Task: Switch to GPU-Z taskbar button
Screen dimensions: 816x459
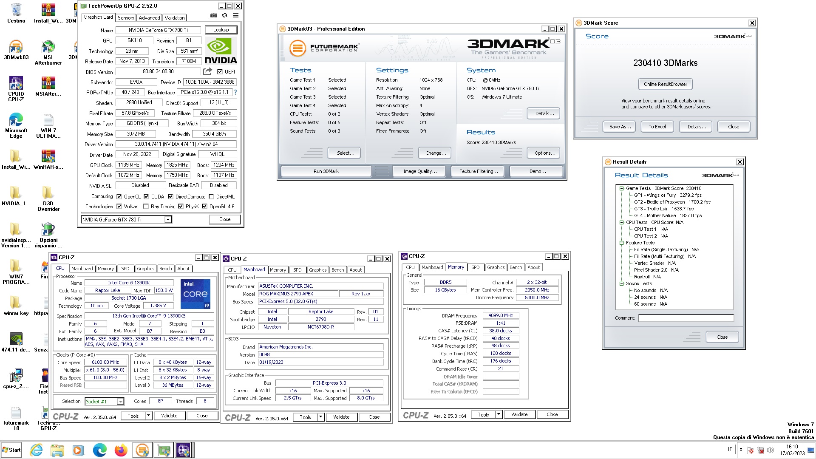Action: (x=164, y=450)
